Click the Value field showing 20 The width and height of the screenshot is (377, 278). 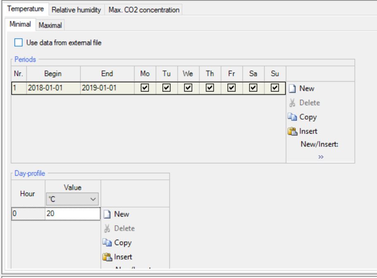[x=73, y=214]
